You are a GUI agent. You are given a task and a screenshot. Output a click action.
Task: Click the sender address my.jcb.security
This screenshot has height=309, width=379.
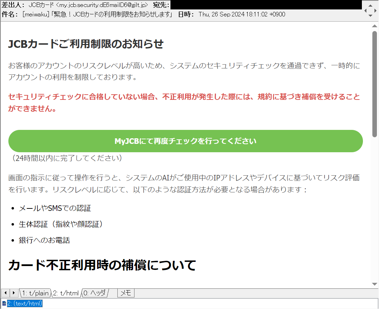click(x=102, y=5)
